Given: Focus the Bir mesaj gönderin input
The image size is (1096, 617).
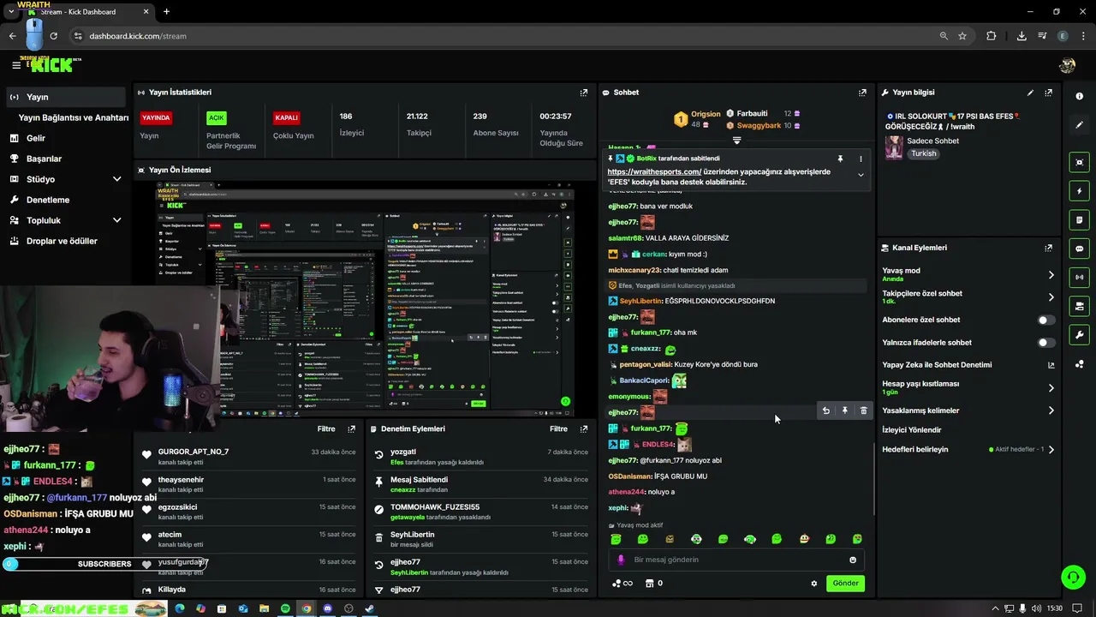Looking at the screenshot, I should click(x=738, y=560).
